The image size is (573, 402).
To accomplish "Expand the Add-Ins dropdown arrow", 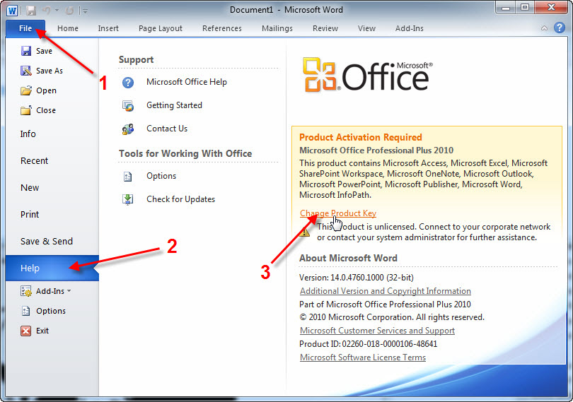I will 69,291.
